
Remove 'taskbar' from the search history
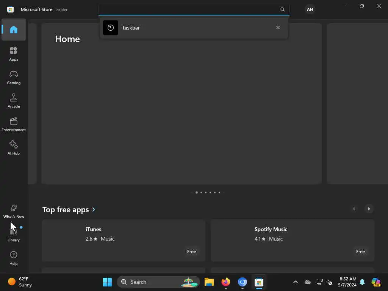[x=278, y=28]
